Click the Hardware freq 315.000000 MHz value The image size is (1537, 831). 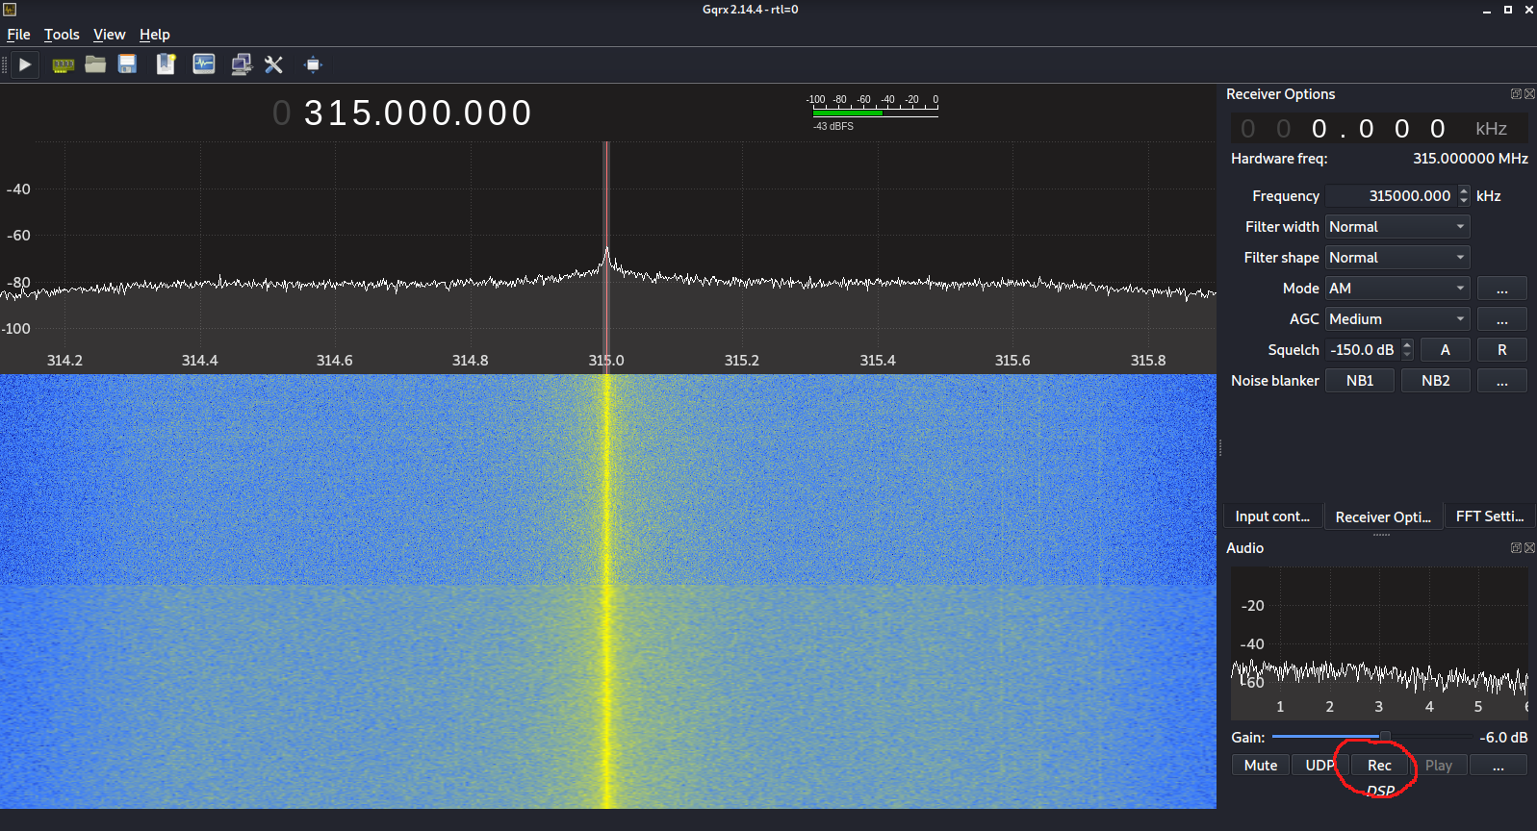(x=1471, y=159)
